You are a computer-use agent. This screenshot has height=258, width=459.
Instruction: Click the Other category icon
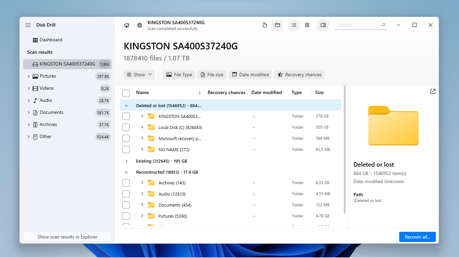[x=35, y=137]
